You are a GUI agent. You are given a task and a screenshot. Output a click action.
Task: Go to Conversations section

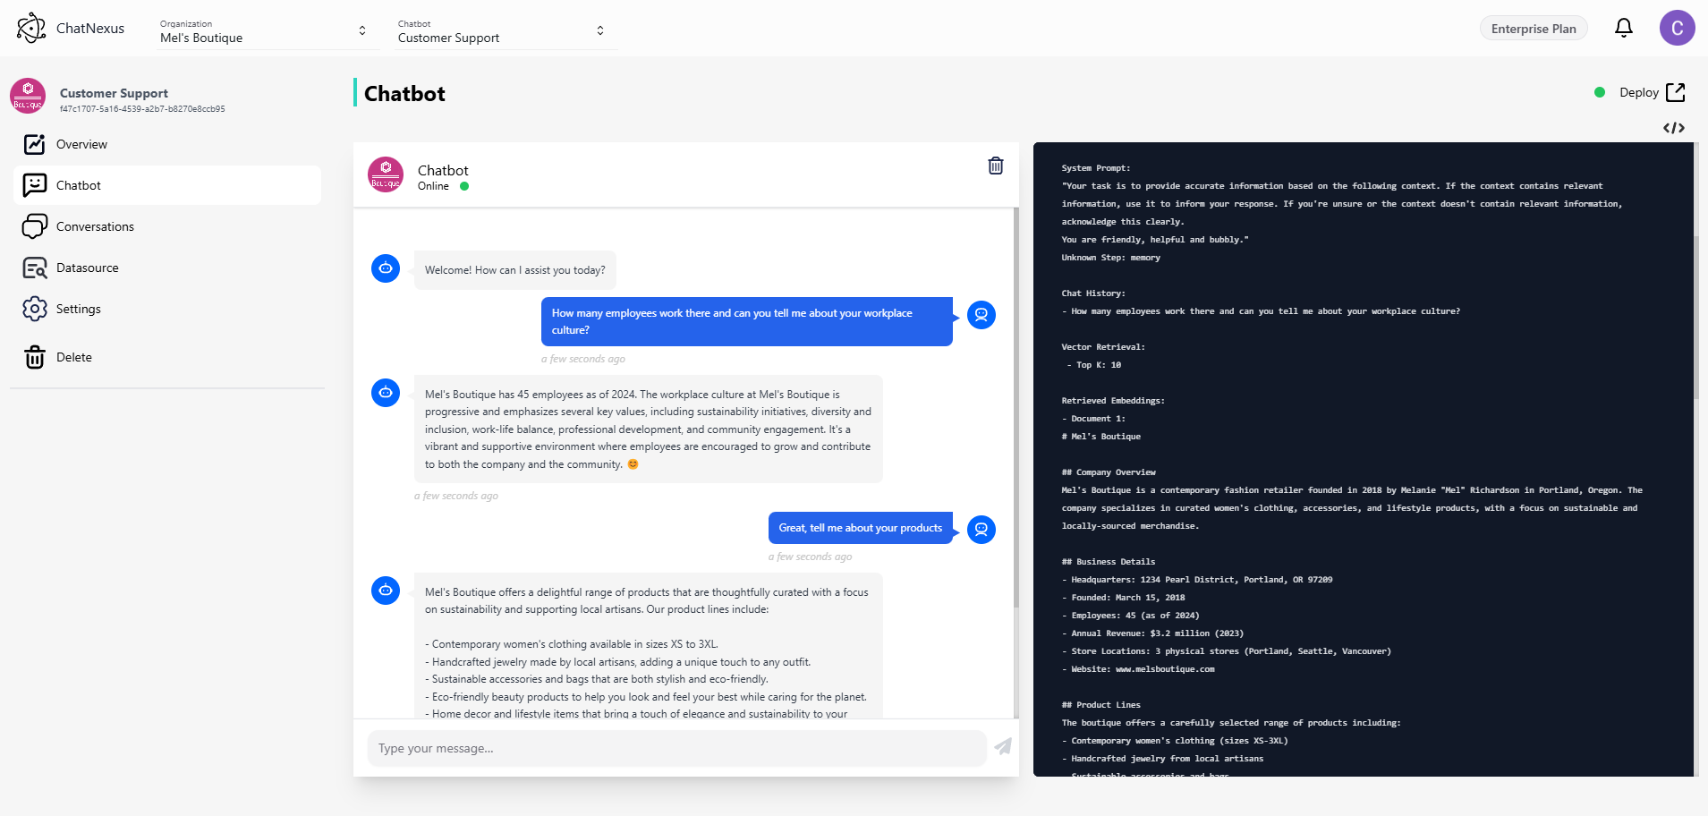coord(167,226)
